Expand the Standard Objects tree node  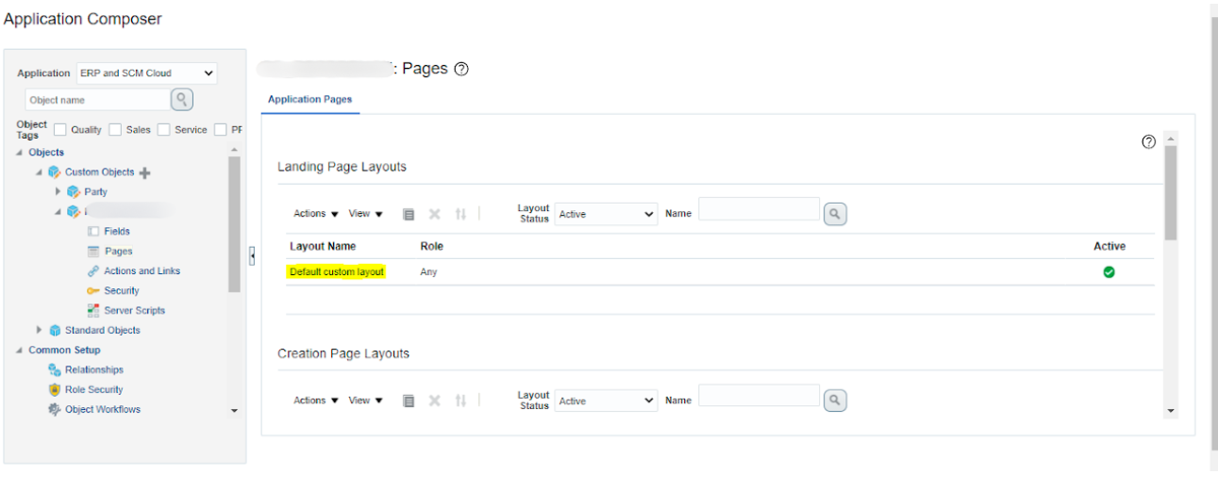(40, 331)
